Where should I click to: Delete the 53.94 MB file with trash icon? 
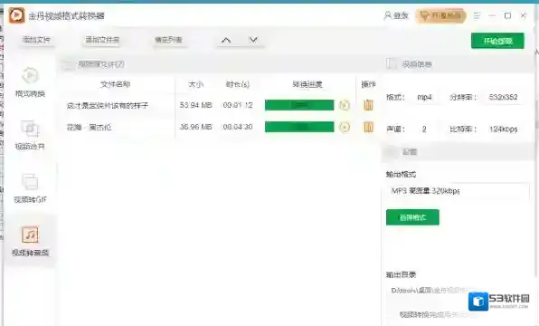point(368,105)
